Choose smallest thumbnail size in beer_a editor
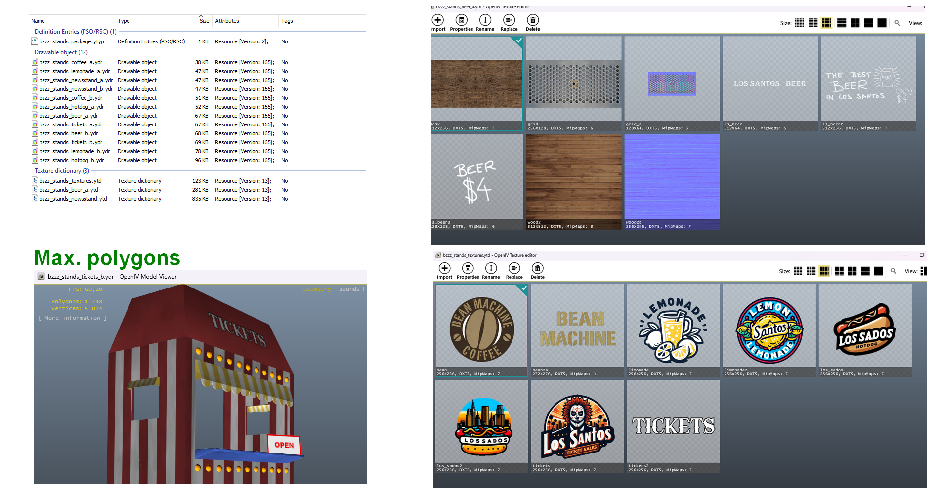 pyautogui.click(x=799, y=23)
